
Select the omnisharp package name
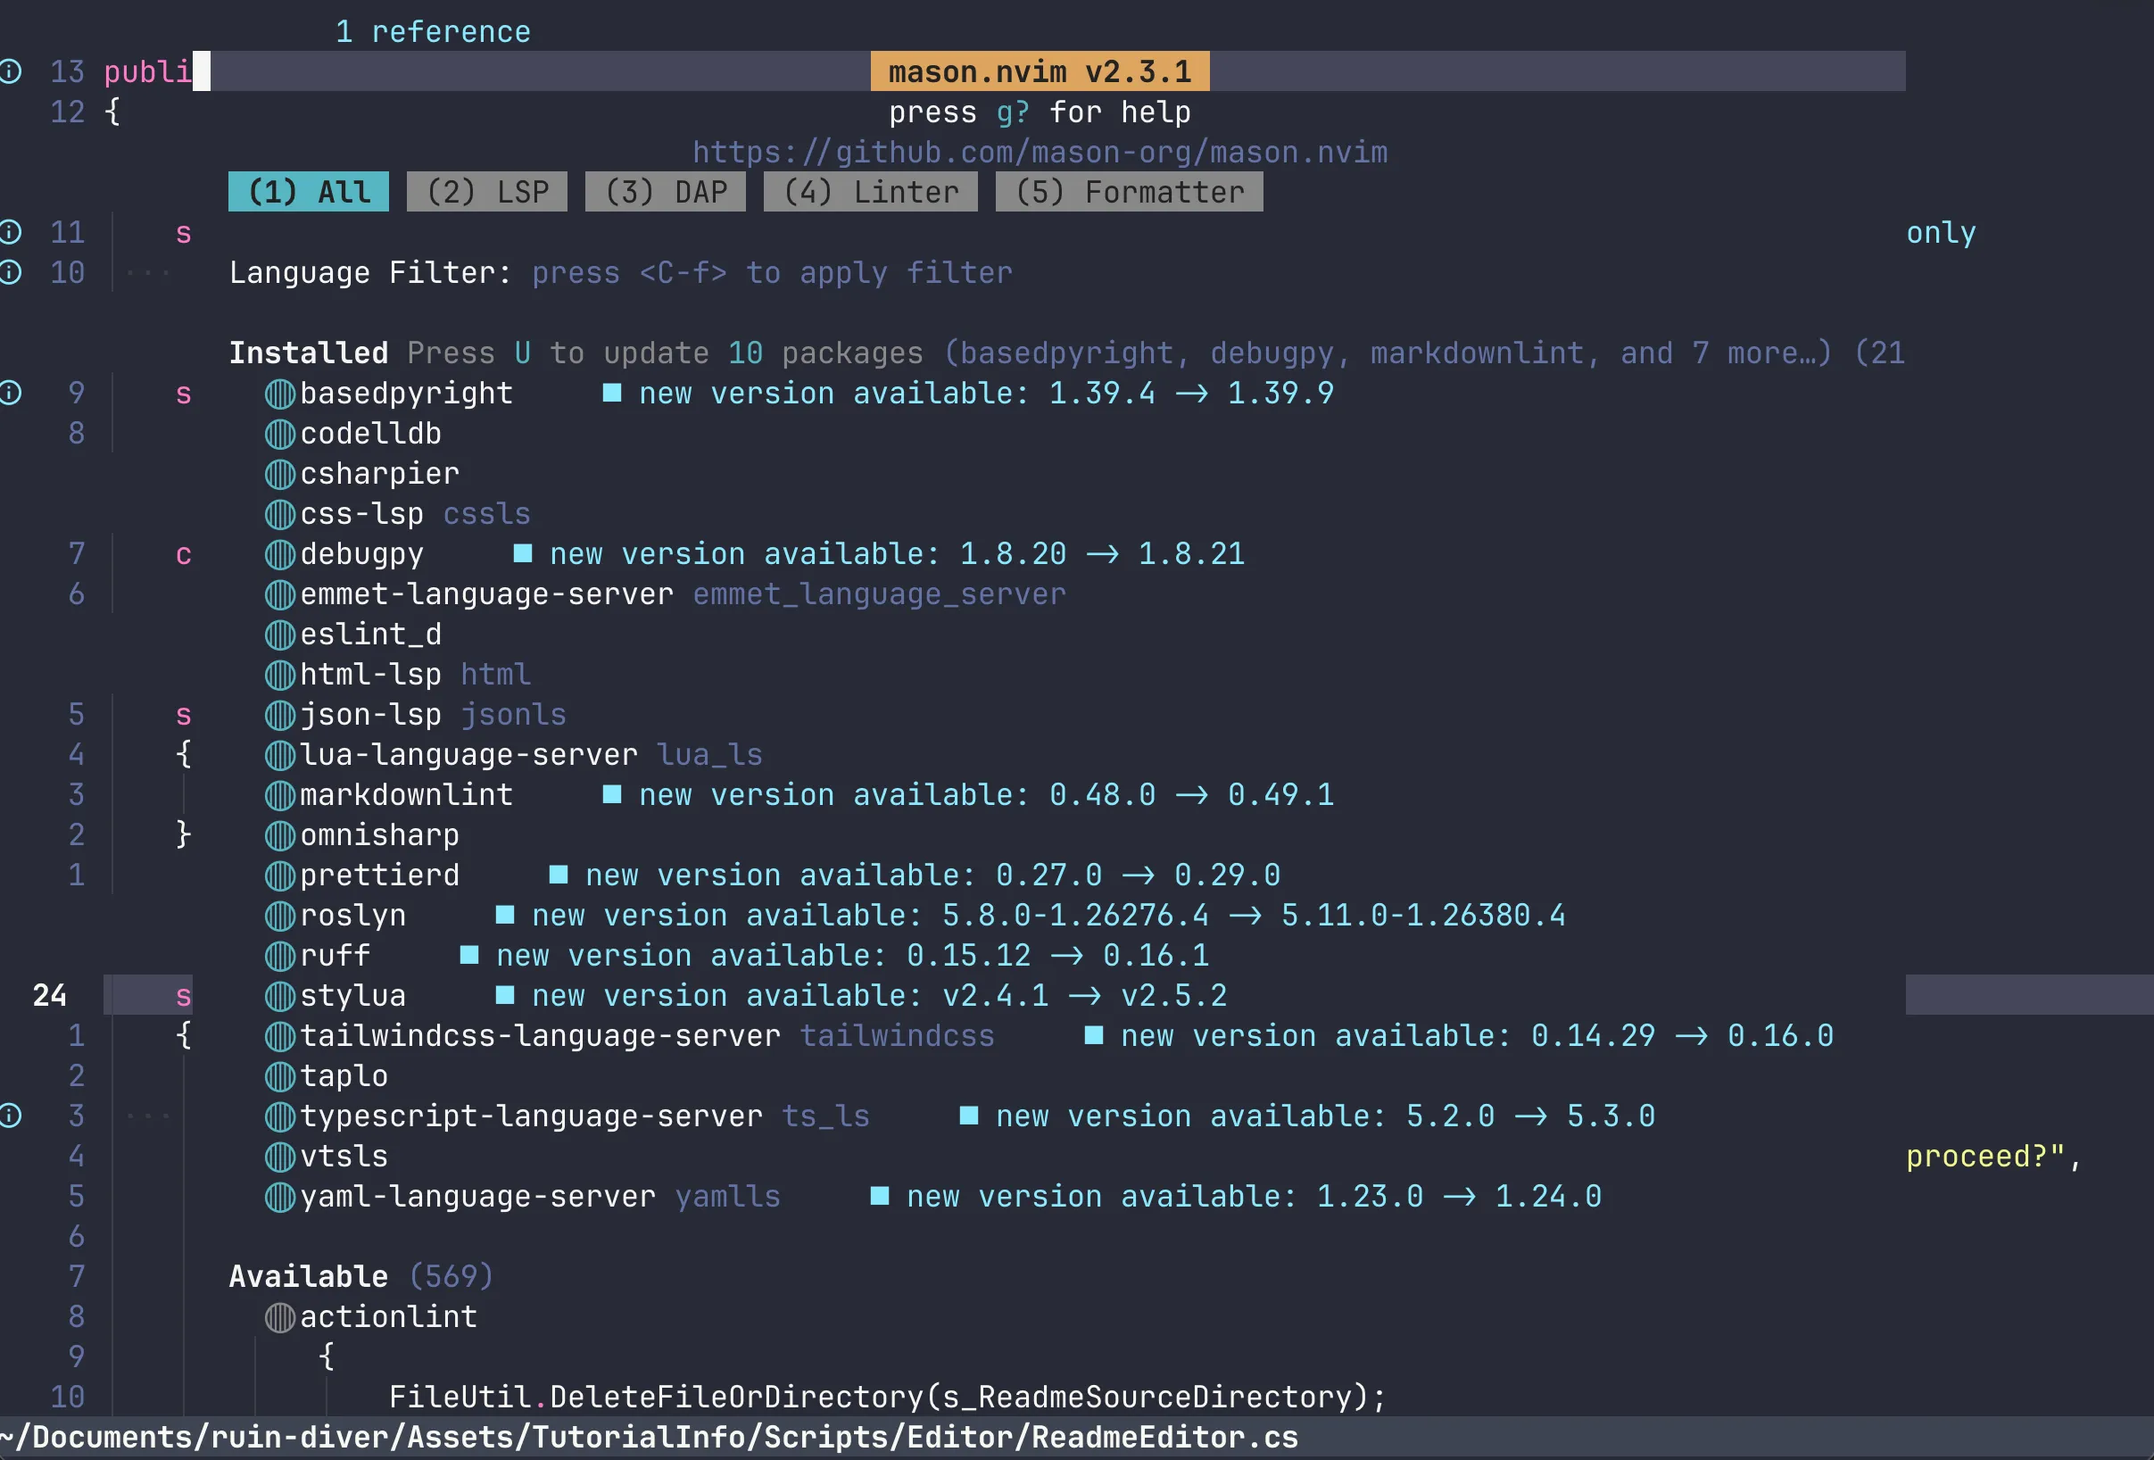(x=380, y=836)
